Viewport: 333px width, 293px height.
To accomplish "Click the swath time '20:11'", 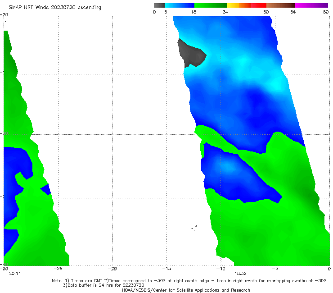I will (x=15, y=274).
